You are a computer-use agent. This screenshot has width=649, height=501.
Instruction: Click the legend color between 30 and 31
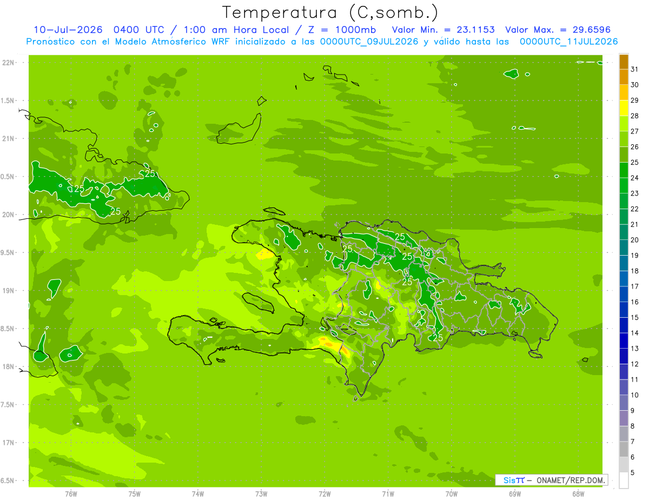[x=624, y=77]
